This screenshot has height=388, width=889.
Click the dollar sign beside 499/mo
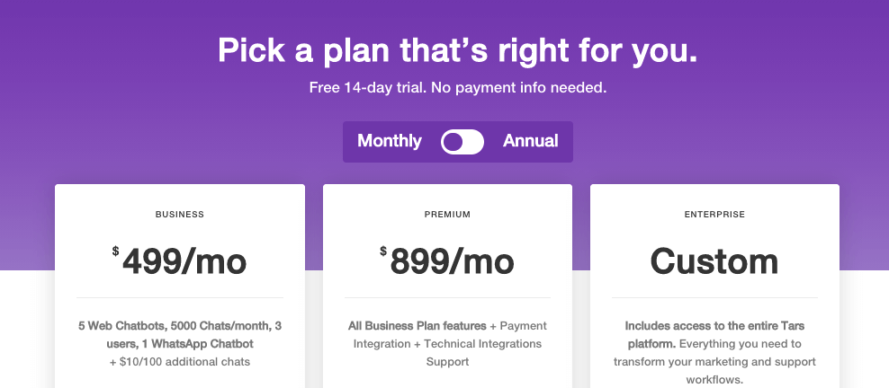116,251
